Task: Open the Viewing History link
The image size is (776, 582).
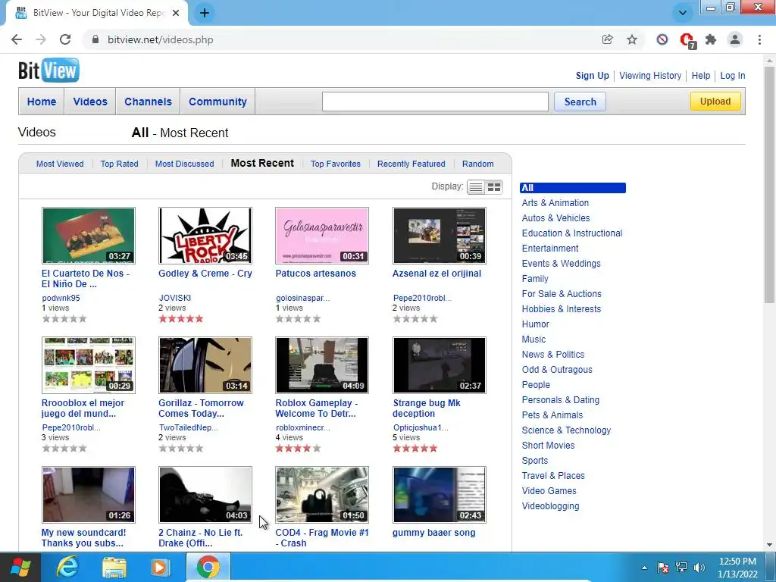Action: [650, 76]
